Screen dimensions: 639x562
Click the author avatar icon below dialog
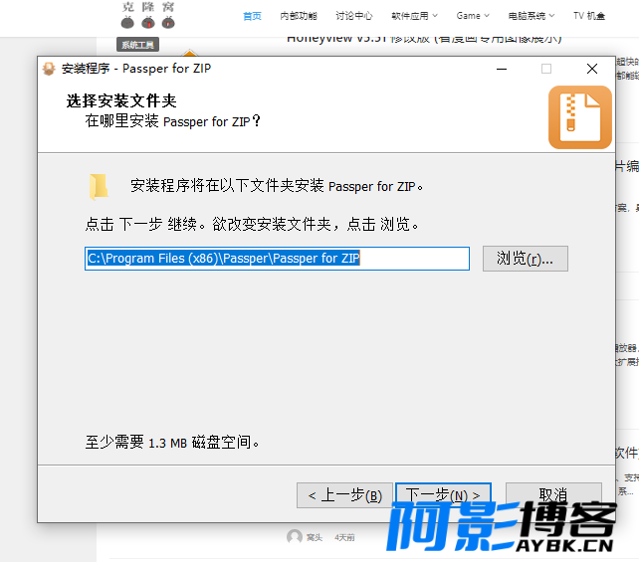click(295, 537)
